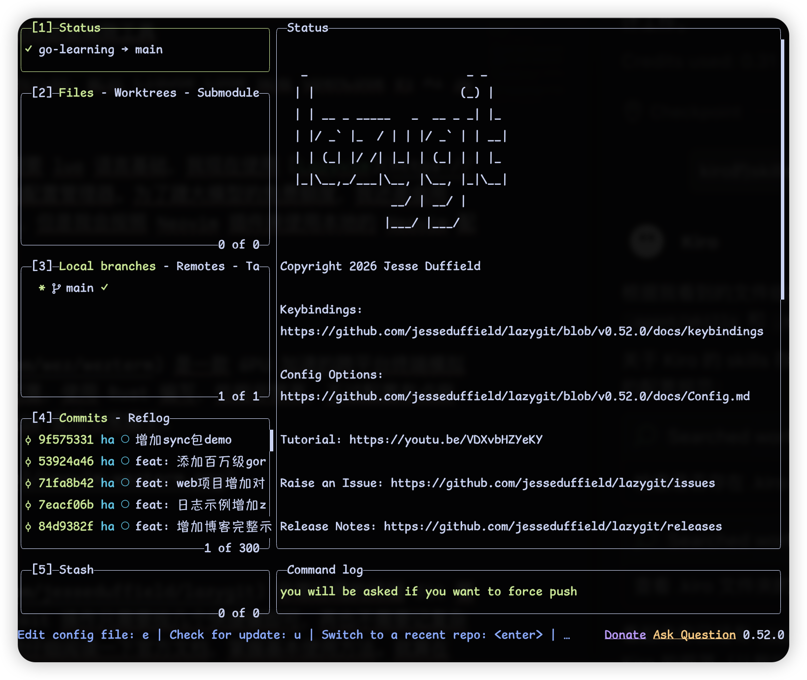Viewport: 807px width, 680px height.
Task: Click the commit graph marker for 71fa8b42
Action: point(28,483)
